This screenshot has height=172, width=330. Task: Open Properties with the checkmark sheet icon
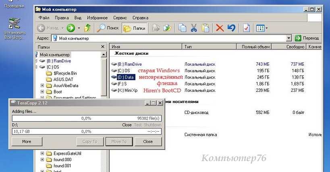tap(246, 28)
